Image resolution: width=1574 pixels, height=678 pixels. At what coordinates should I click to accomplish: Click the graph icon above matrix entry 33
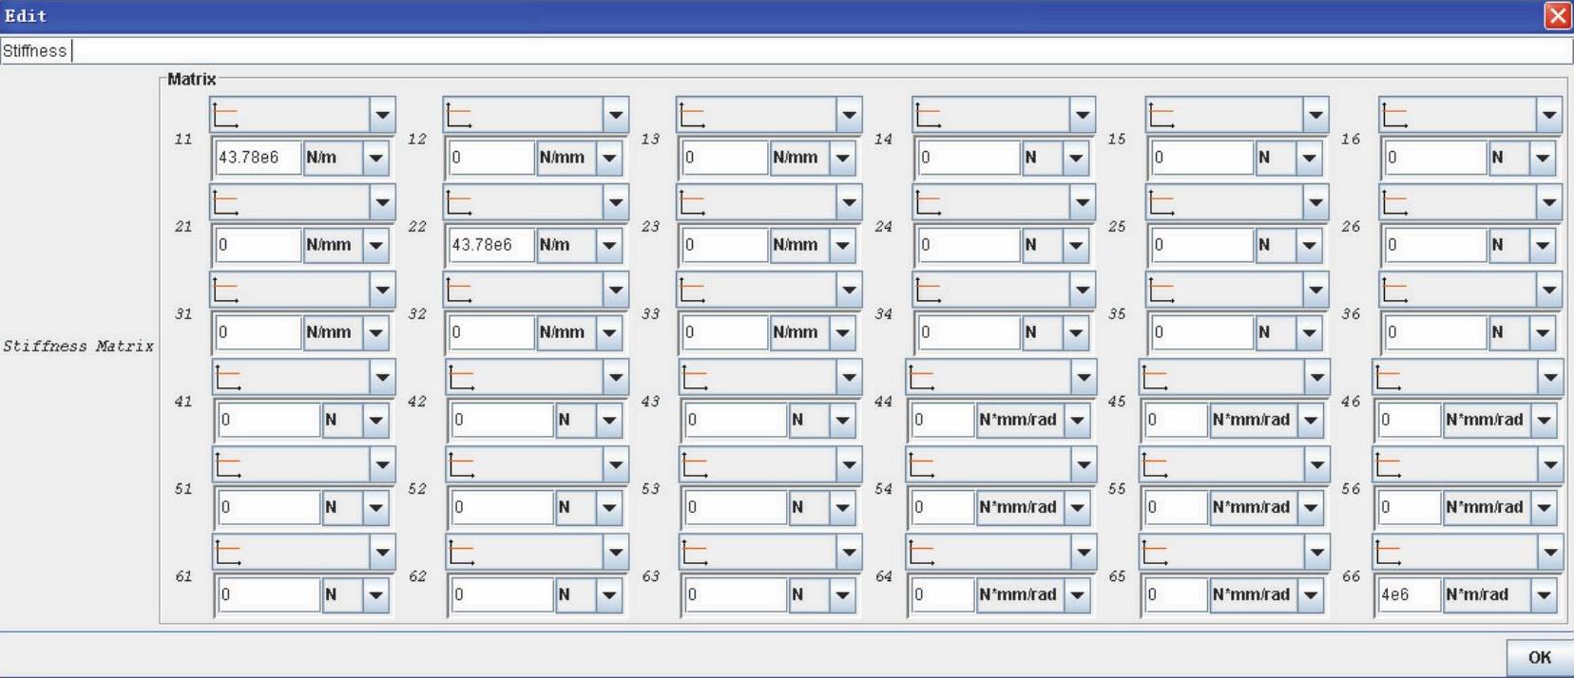(692, 291)
